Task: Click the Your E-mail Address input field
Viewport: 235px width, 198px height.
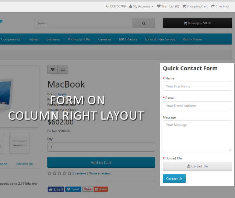Action: pyautogui.click(x=197, y=106)
